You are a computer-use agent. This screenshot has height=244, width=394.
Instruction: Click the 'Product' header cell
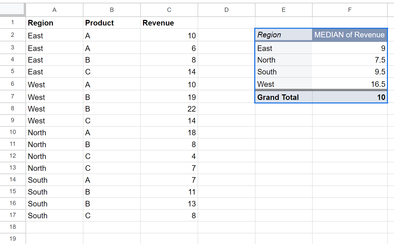pos(112,23)
